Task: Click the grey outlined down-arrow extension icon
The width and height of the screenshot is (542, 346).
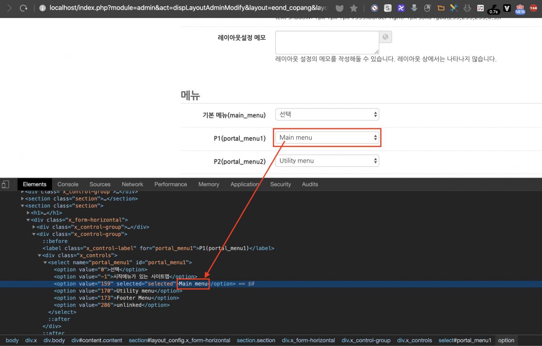Action: tap(467, 8)
